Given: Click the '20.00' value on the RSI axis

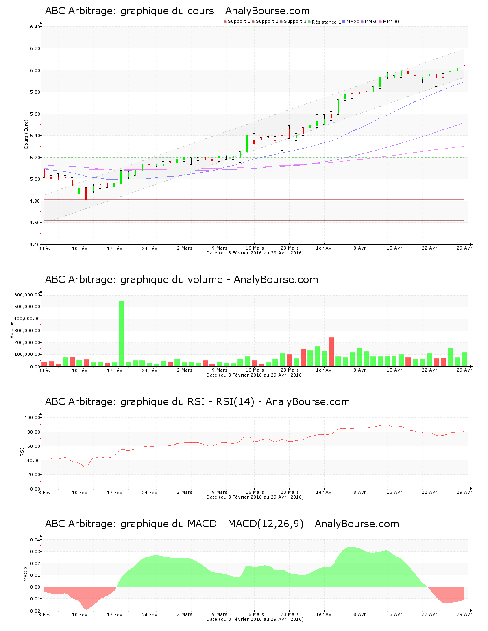Looking at the screenshot, I should click(x=34, y=475).
